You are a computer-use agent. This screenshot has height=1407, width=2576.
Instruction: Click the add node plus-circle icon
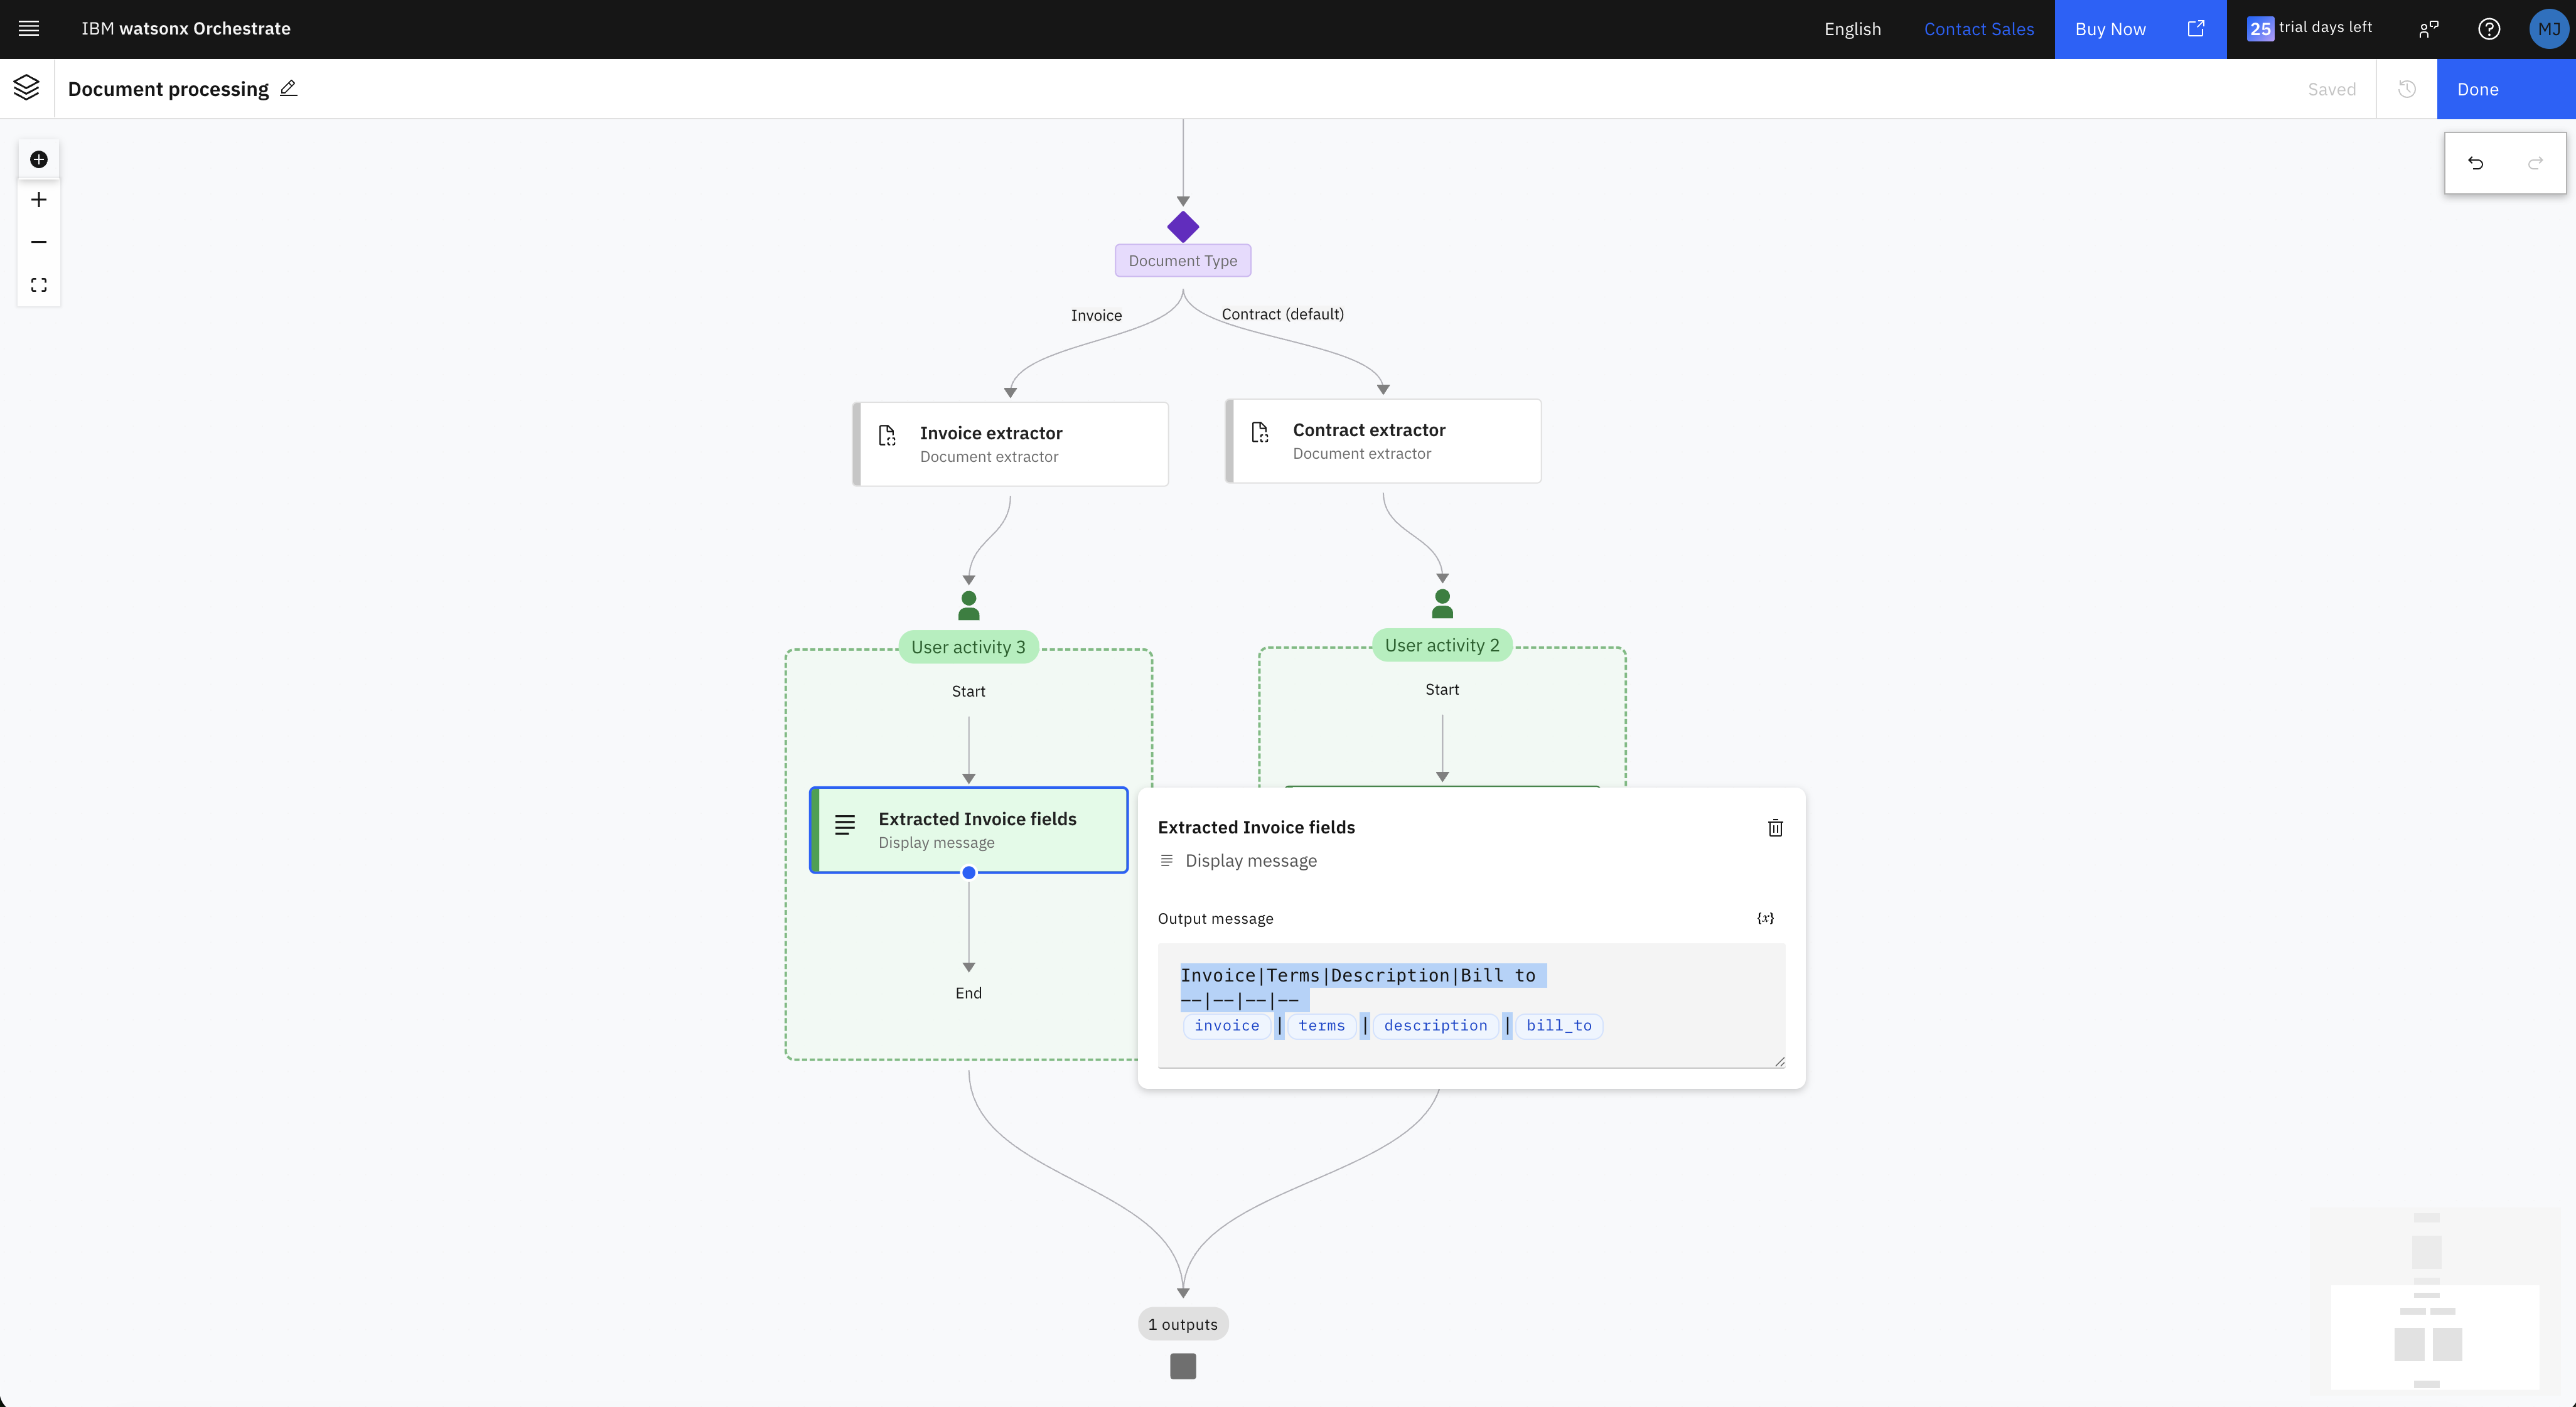point(39,159)
